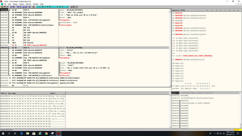Open the File menu
Viewport: 242px width, 136px height.
point(5,4)
